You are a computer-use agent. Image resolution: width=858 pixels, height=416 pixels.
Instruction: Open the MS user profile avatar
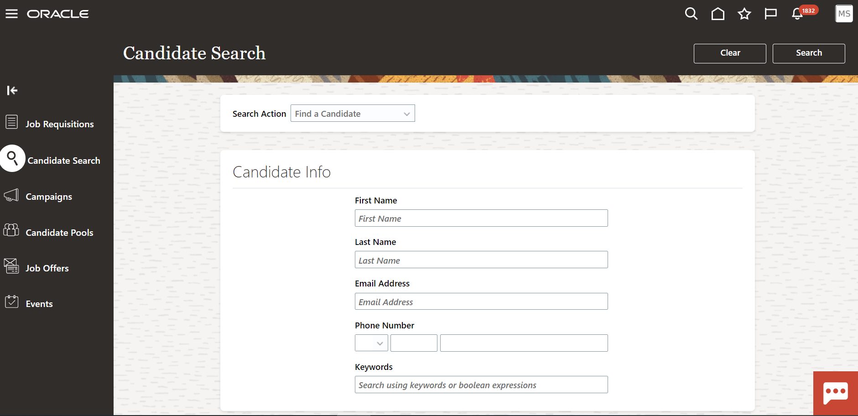point(844,14)
